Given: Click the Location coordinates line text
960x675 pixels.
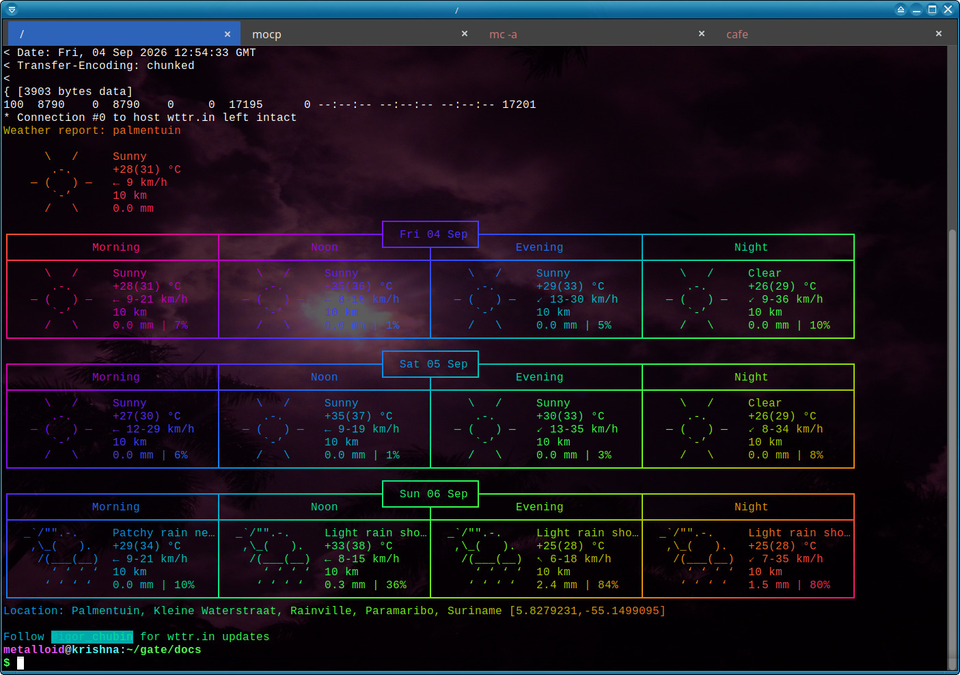Looking at the screenshot, I should click(x=334, y=611).
